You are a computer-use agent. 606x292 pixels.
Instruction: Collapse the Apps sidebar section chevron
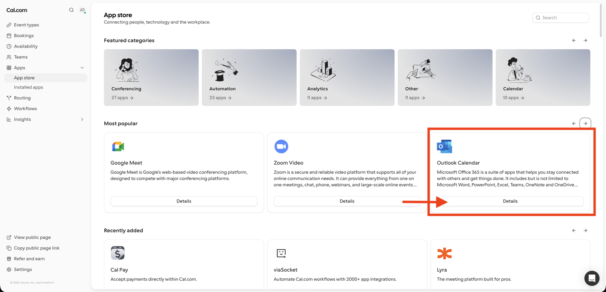82,68
